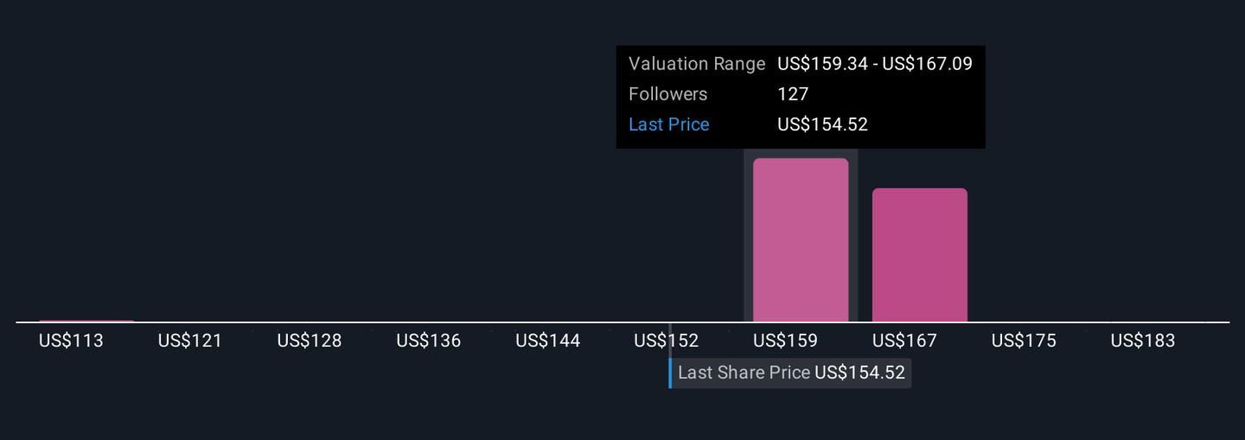Click the tiny bar above US$113
The width and height of the screenshot is (1245, 440).
pos(86,321)
